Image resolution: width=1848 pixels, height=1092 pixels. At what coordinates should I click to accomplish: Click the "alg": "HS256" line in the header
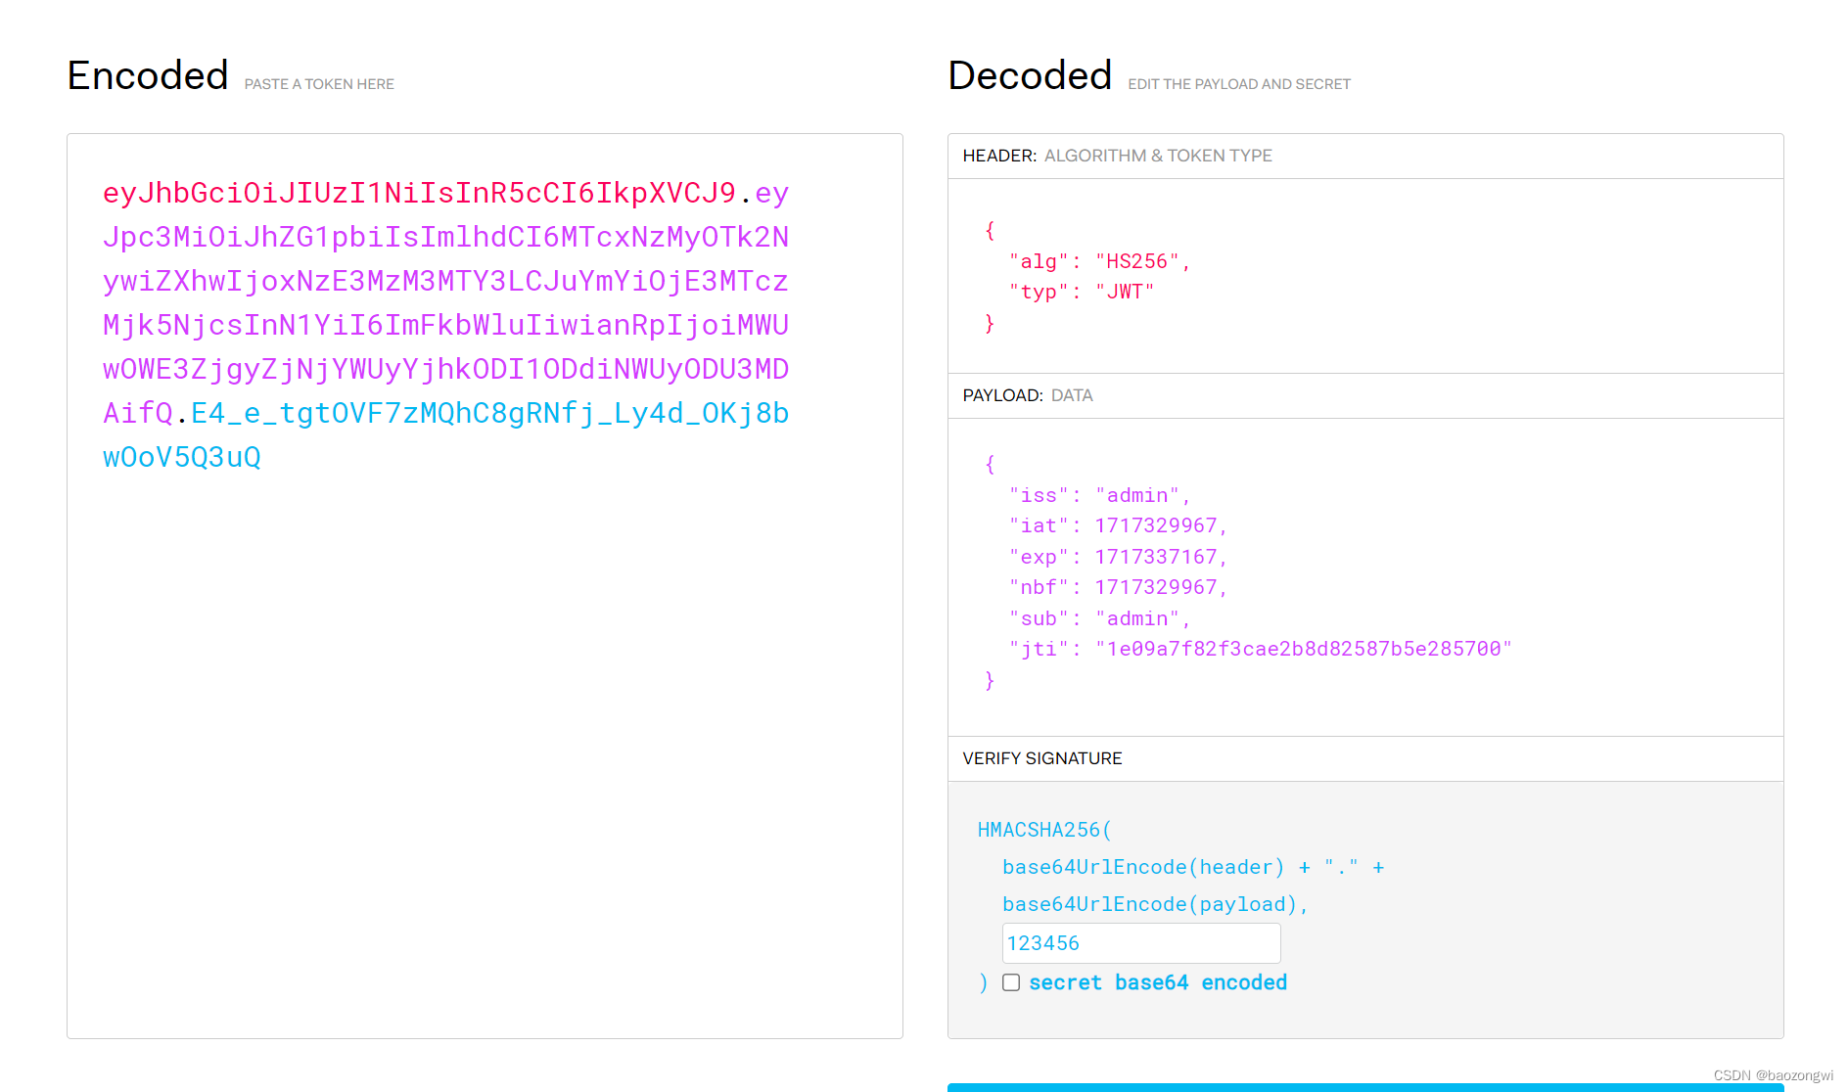tap(1100, 261)
